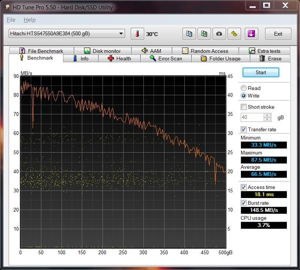Click the short stroke gB input field

point(252,117)
